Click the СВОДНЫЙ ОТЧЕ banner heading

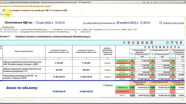pos(153,42)
